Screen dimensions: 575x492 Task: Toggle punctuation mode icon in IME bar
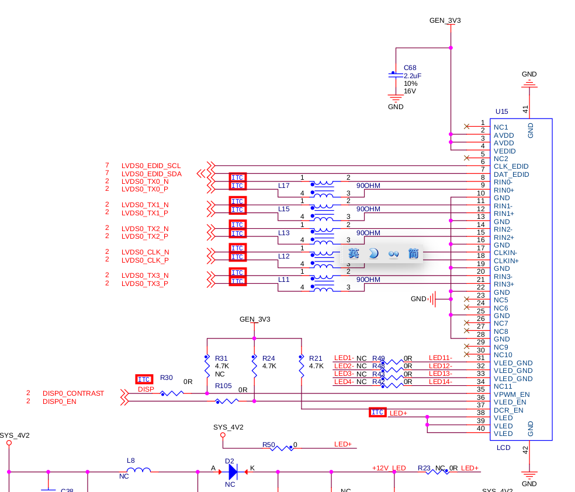[x=393, y=253]
